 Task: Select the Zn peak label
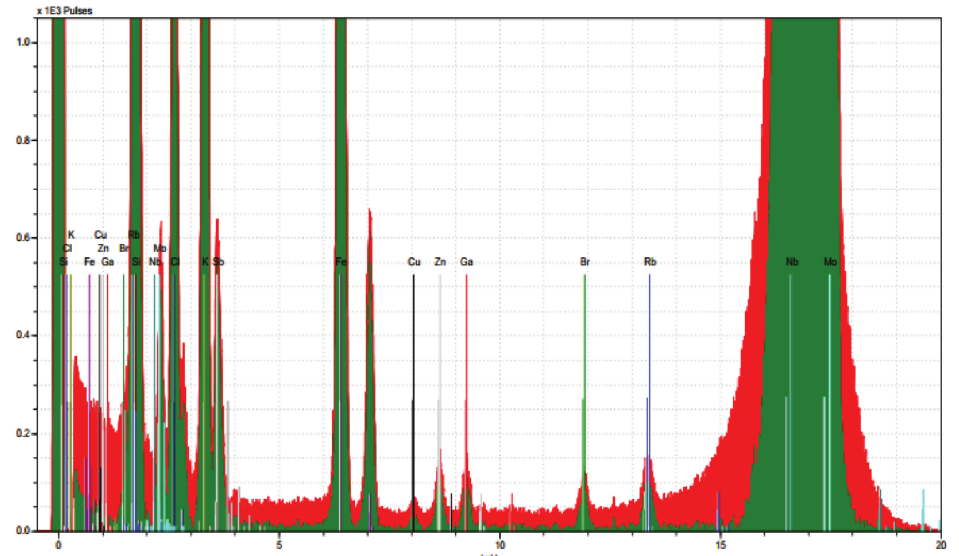click(440, 262)
